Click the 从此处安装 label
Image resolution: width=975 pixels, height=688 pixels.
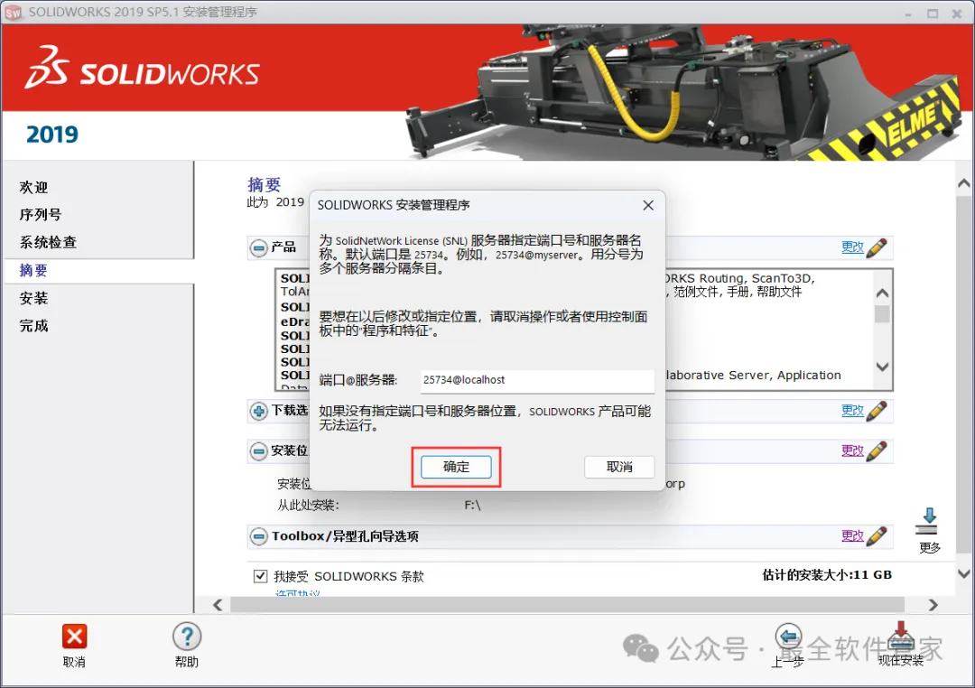coord(309,506)
